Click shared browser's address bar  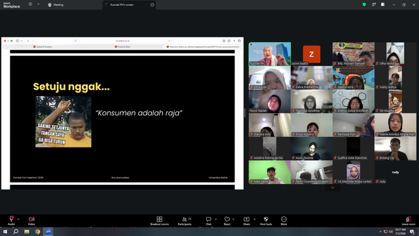coord(122,41)
